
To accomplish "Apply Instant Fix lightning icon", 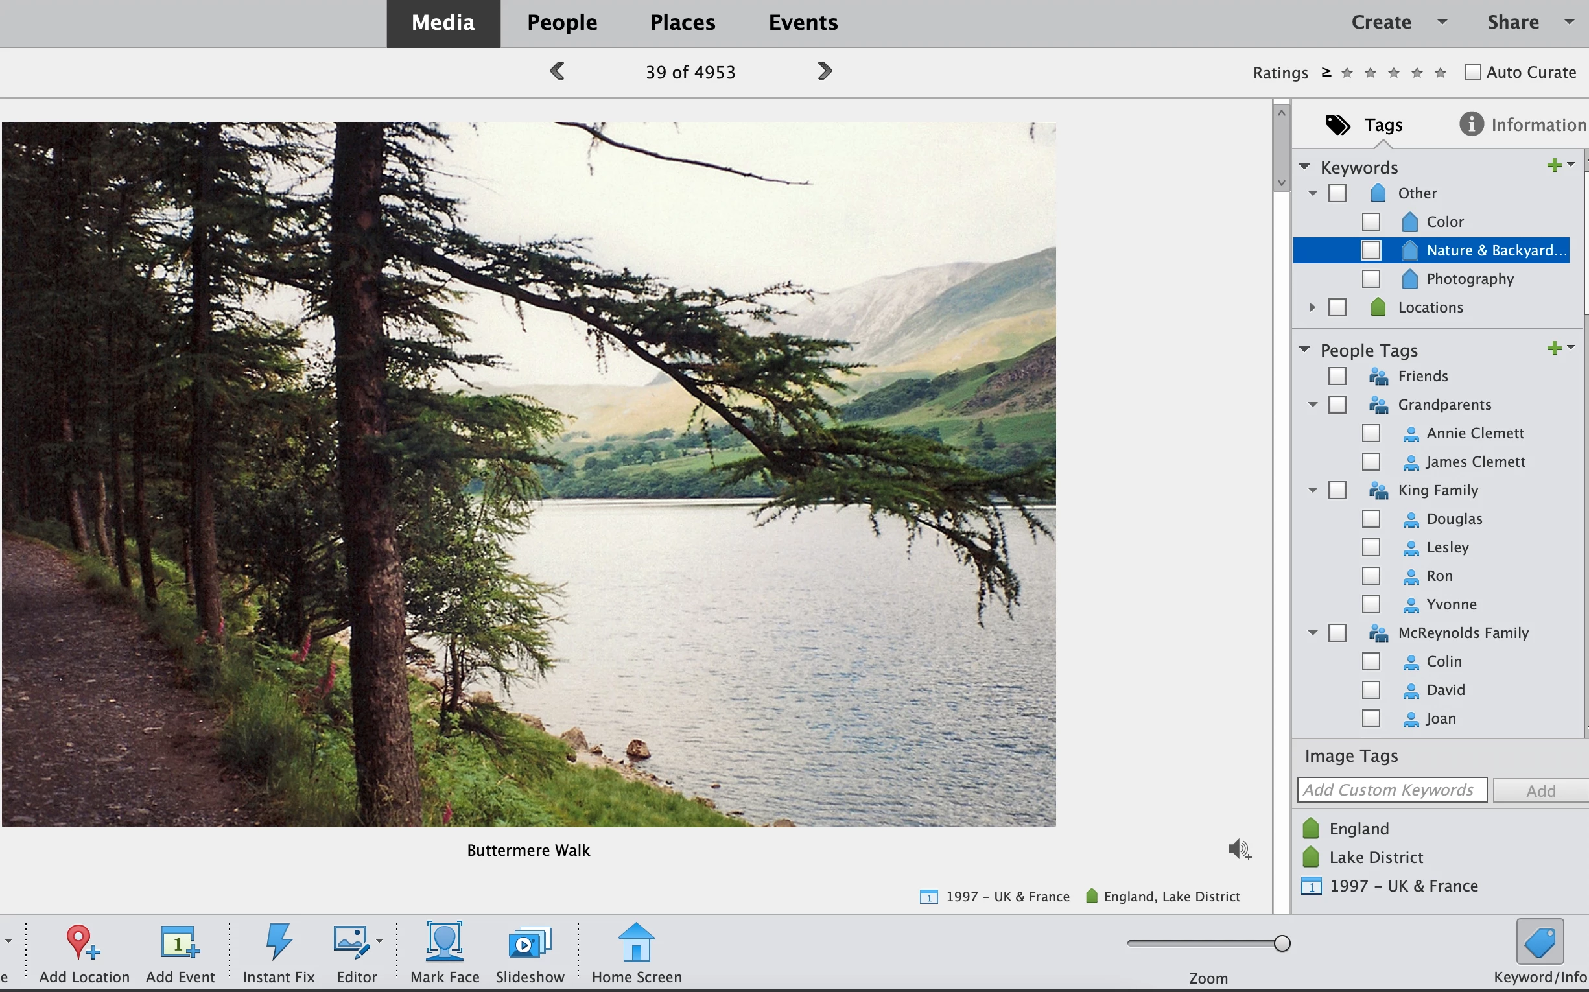I will [278, 942].
